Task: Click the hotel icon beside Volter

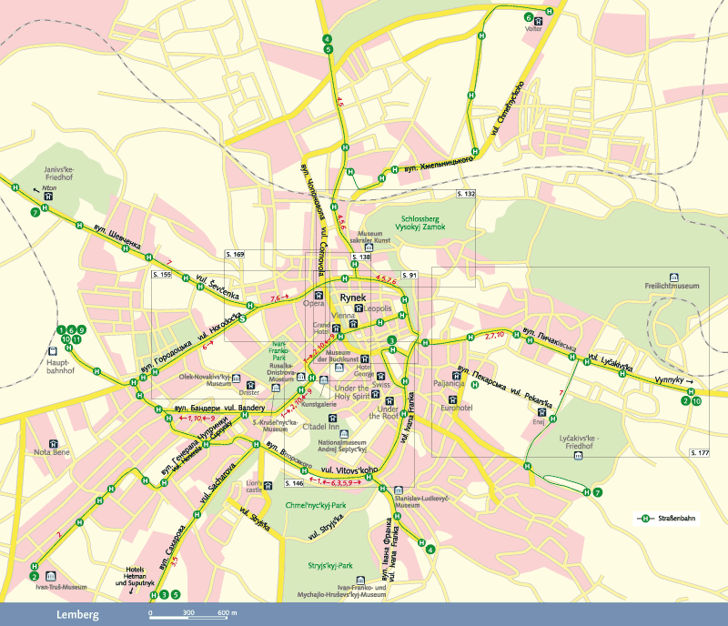Action: coord(538,21)
